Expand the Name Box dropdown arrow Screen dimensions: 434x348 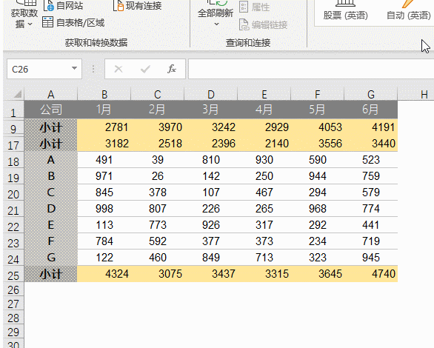[74, 68]
